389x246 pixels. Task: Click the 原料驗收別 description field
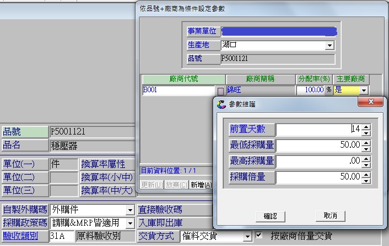[x=105, y=236]
